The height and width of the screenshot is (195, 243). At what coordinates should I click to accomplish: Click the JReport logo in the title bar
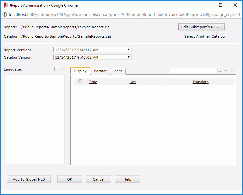pyautogui.click(x=6, y=5)
